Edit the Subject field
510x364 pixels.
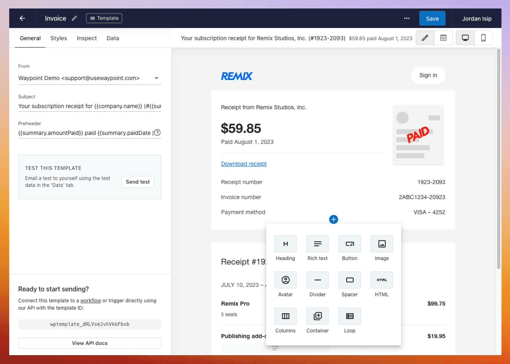point(90,106)
